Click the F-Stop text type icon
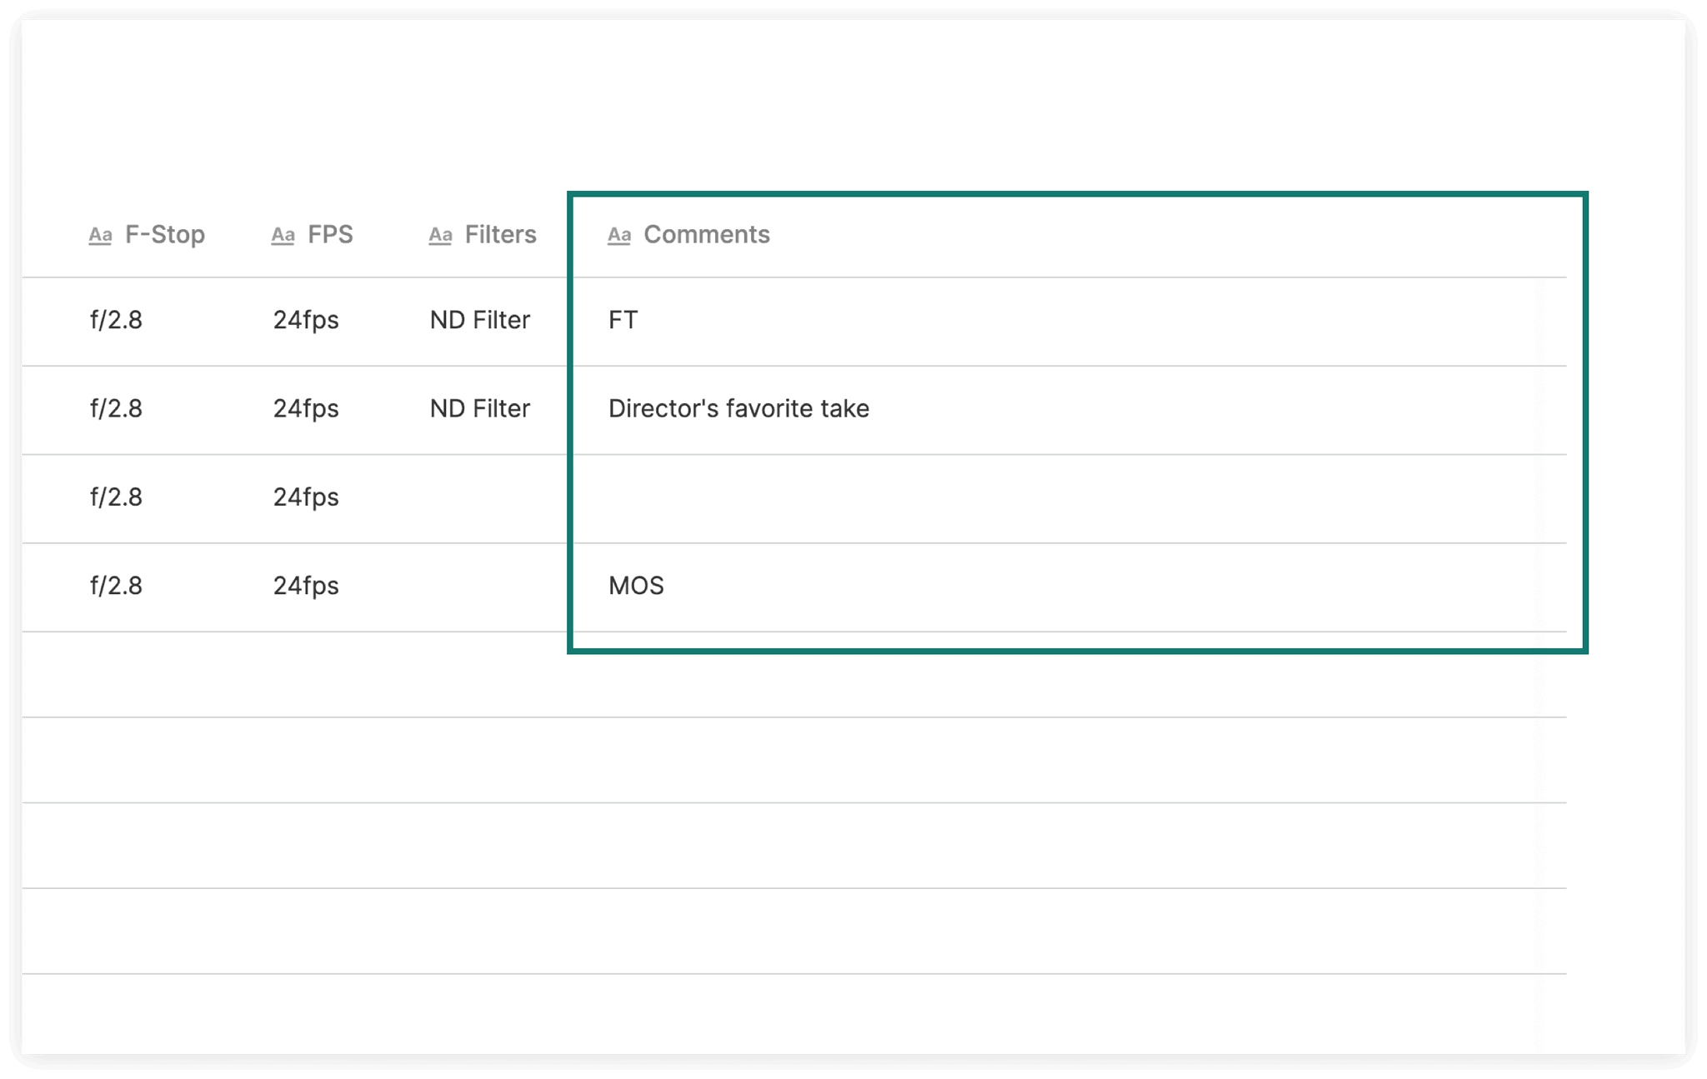 [100, 236]
